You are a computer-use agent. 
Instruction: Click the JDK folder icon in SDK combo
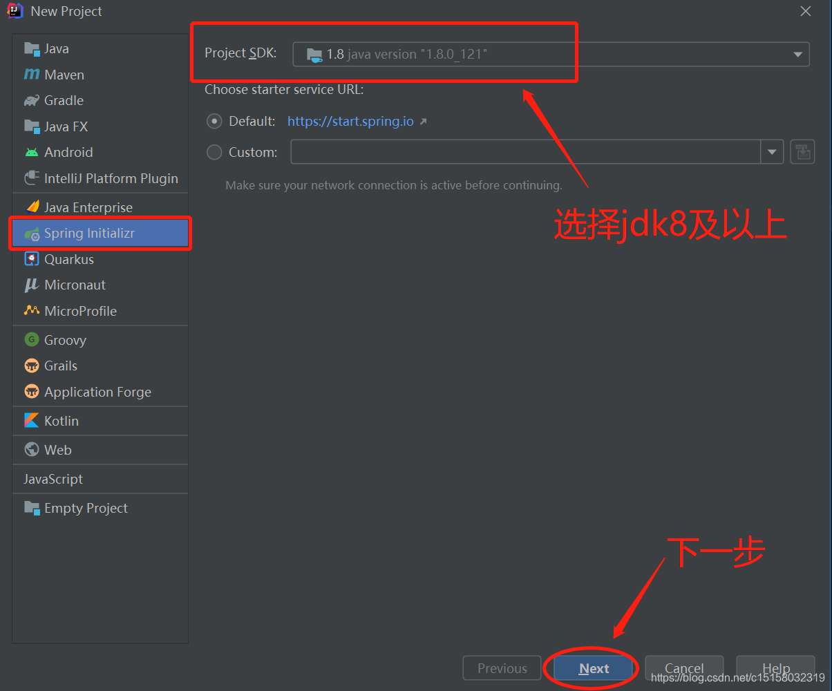314,54
